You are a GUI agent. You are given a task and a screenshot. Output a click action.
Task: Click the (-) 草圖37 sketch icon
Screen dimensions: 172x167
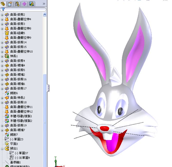click(x=12, y=153)
